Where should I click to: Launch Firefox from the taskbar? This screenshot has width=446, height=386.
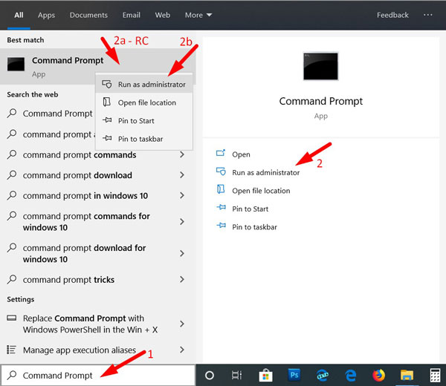(378, 376)
